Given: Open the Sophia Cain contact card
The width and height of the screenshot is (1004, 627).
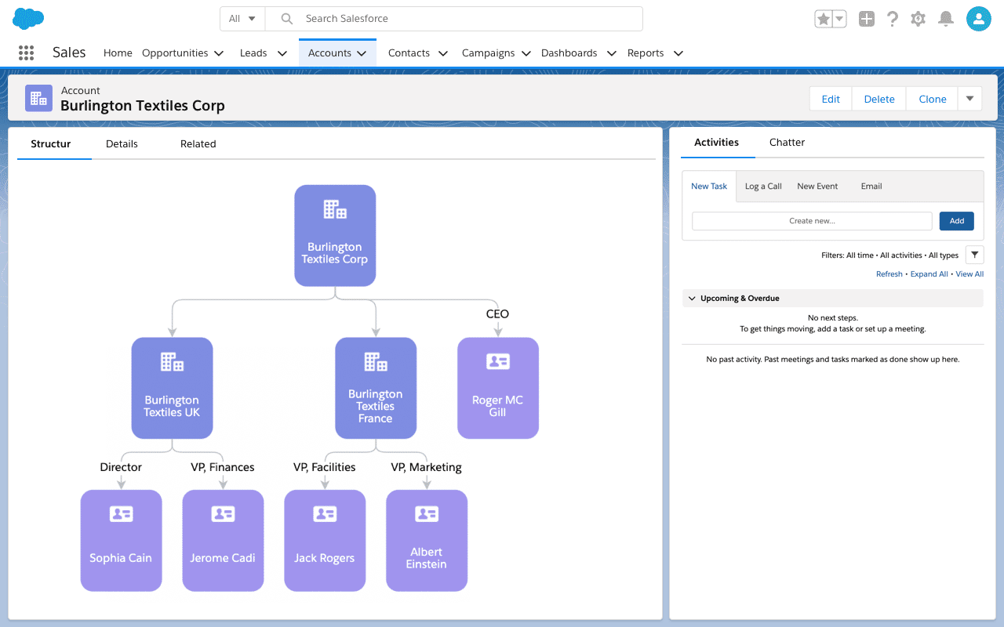Looking at the screenshot, I should 121,541.
